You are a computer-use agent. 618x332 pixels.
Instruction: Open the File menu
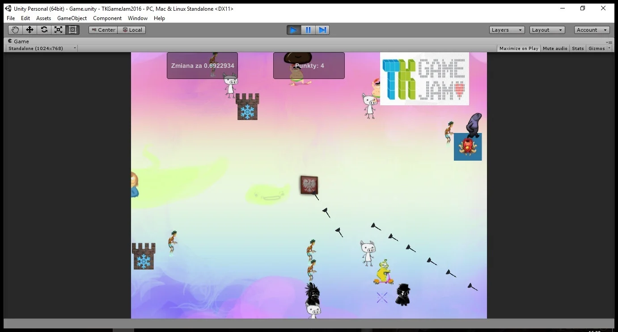click(11, 18)
